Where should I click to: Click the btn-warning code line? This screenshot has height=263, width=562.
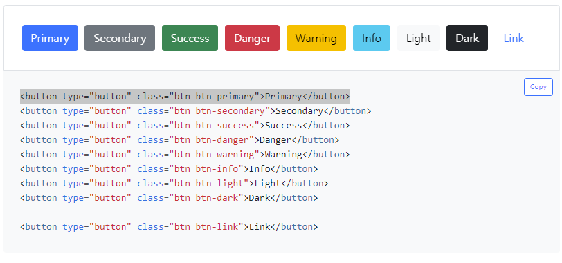tap(185, 155)
